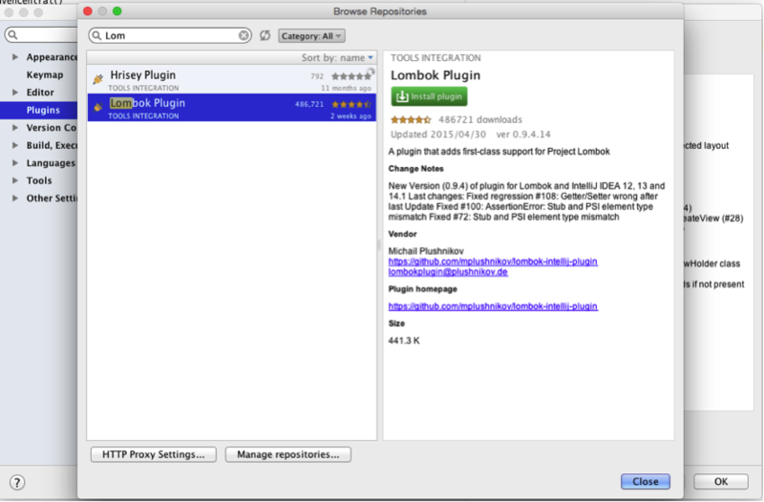
Task: Select the Hrisey Plugin list row
Action: point(231,79)
